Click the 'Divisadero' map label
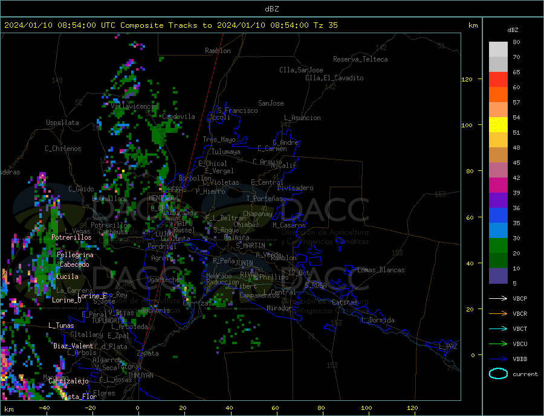Screen dimensions: 544x416 (295, 188)
